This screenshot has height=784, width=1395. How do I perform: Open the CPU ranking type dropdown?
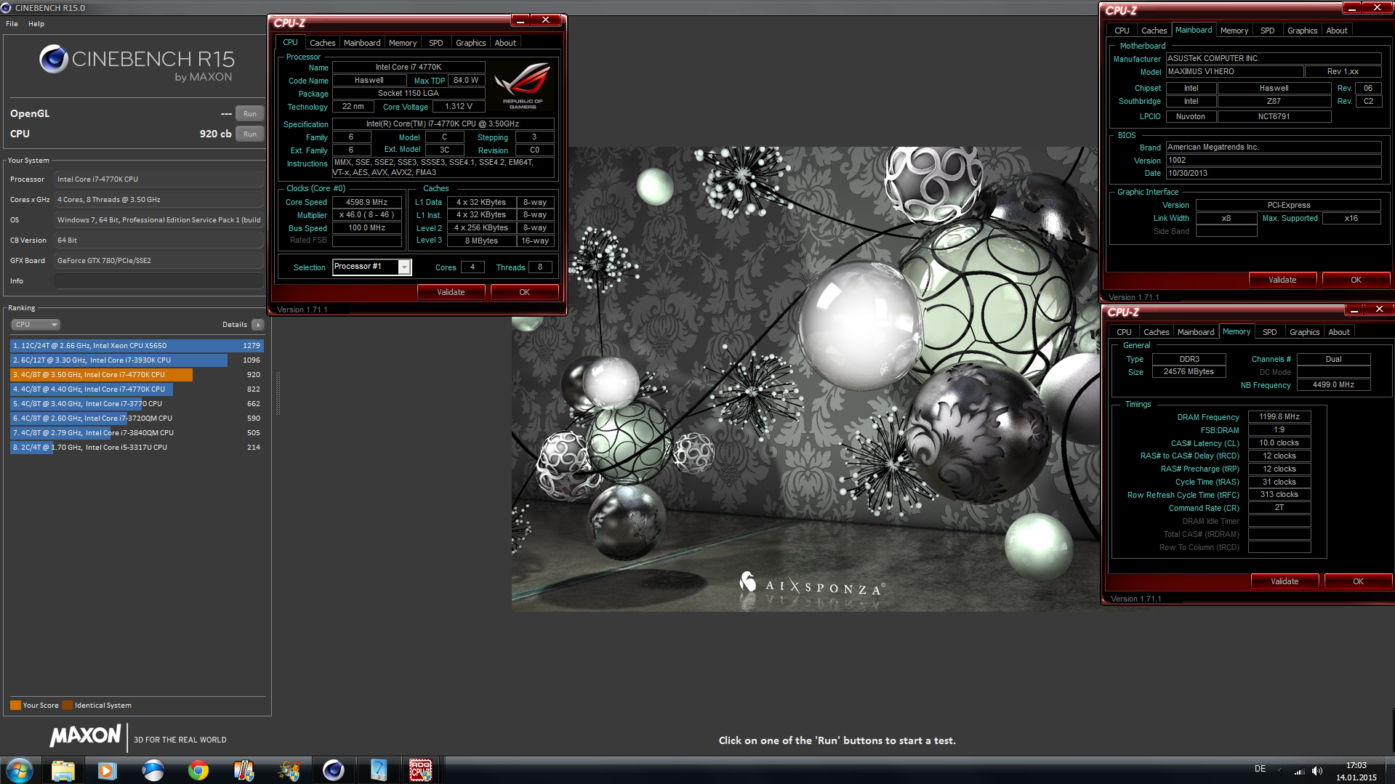pyautogui.click(x=35, y=325)
